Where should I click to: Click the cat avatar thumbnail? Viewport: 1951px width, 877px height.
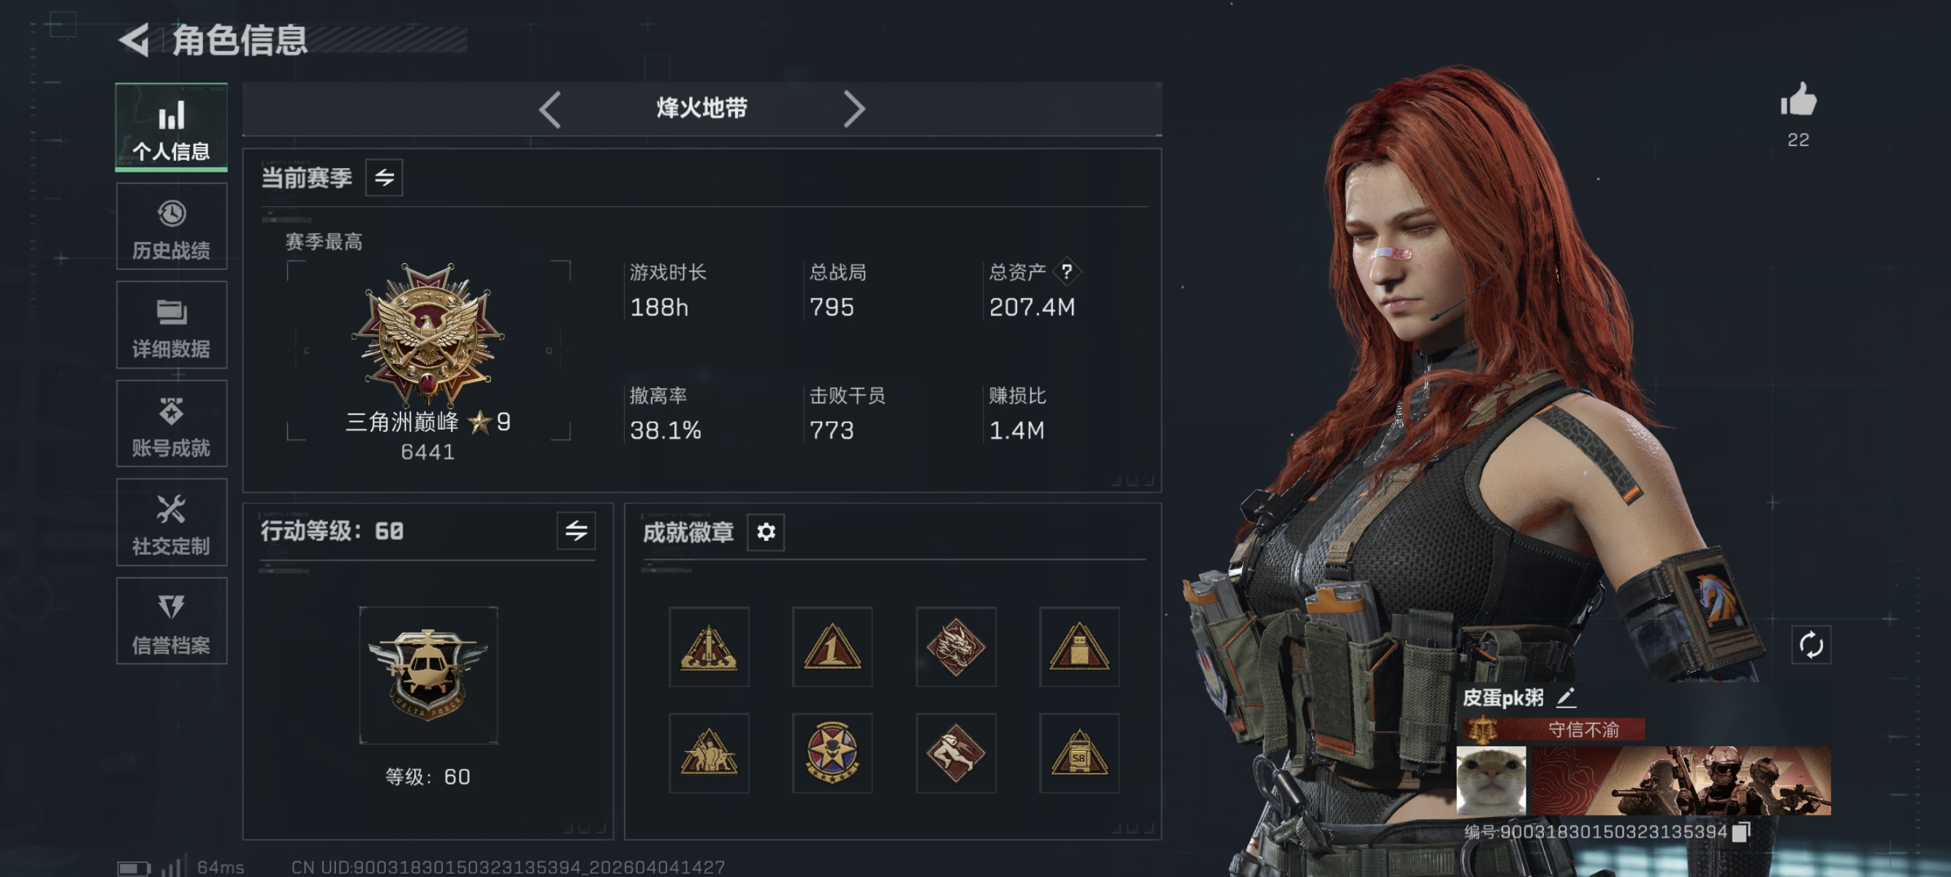click(1491, 781)
